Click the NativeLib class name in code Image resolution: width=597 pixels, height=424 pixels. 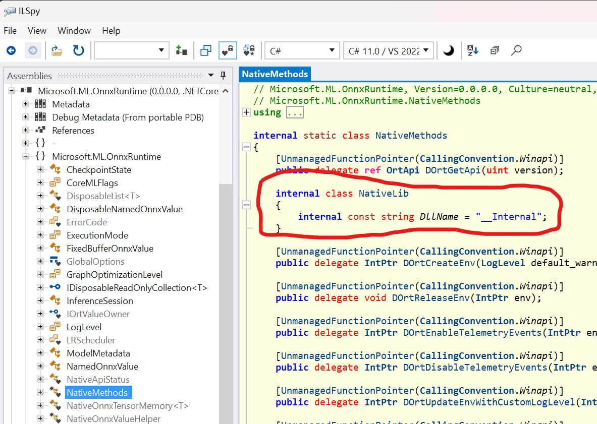pyautogui.click(x=384, y=193)
